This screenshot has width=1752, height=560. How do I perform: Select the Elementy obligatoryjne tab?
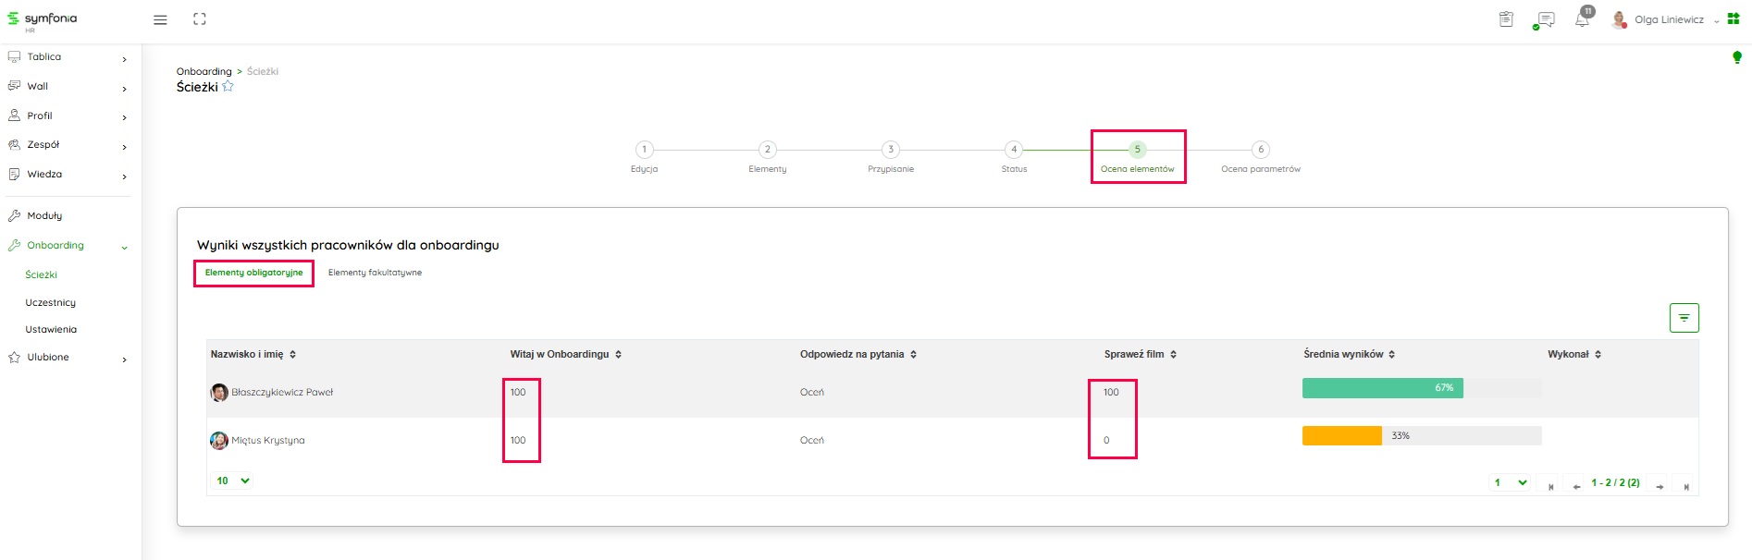(x=253, y=273)
